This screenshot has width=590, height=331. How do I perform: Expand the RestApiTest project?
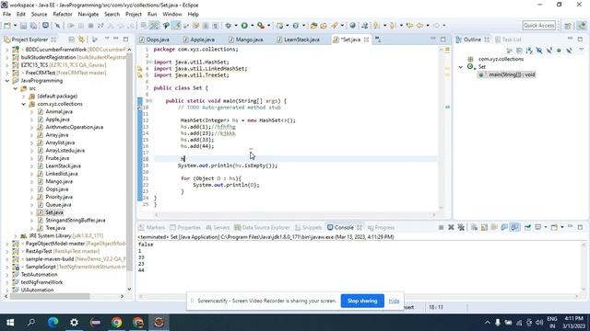[7, 251]
